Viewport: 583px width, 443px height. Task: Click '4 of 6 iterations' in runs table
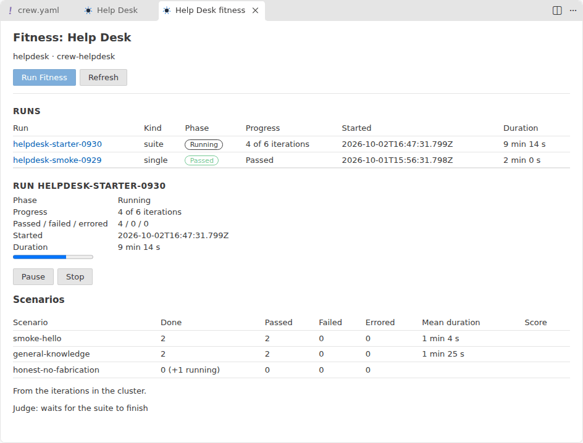tap(277, 144)
